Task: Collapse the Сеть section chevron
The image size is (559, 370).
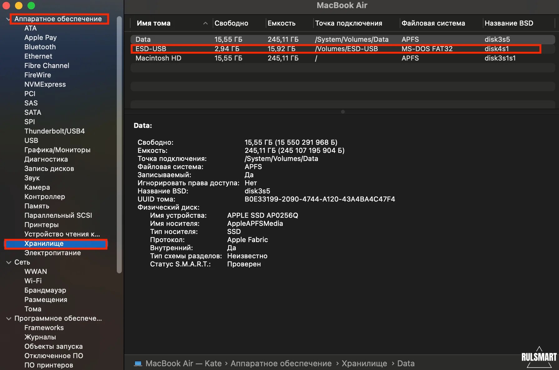Action: tap(8, 262)
